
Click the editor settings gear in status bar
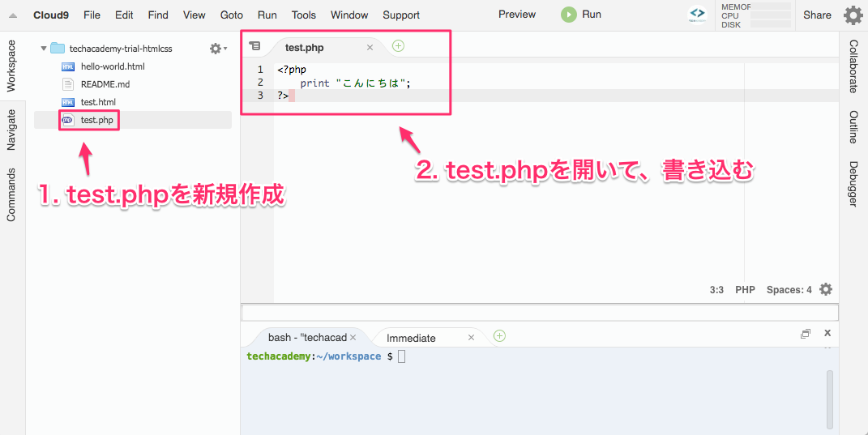click(x=826, y=289)
